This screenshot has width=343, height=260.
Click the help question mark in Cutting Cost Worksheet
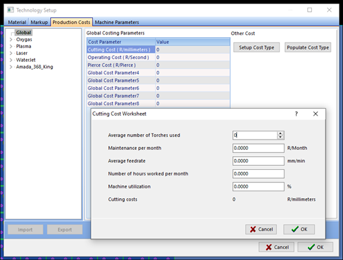pos(296,113)
